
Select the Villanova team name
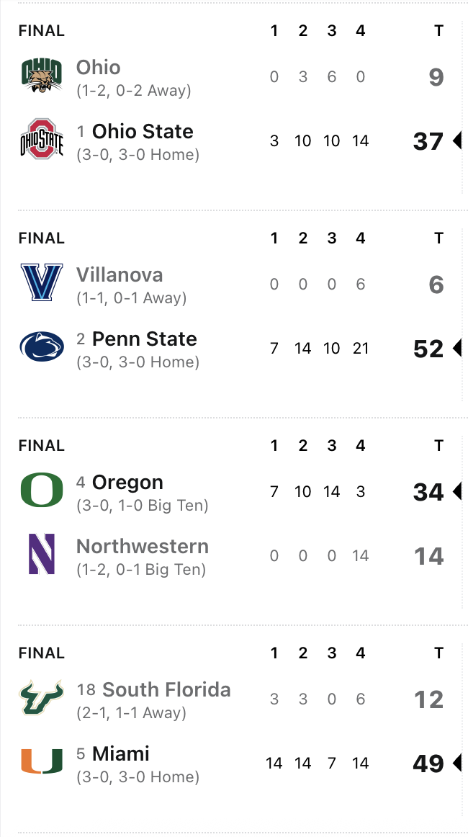tap(120, 275)
